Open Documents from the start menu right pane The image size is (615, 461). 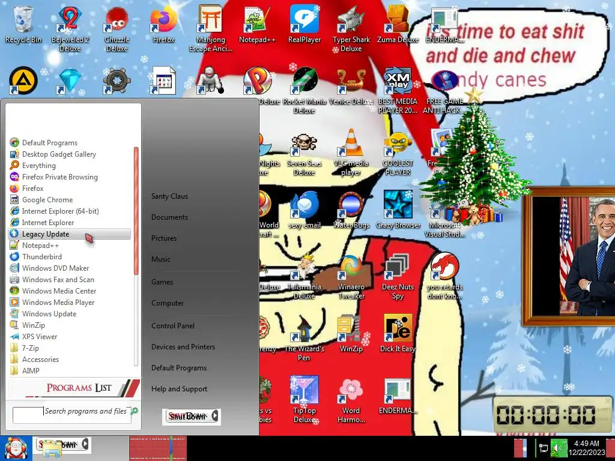169,217
